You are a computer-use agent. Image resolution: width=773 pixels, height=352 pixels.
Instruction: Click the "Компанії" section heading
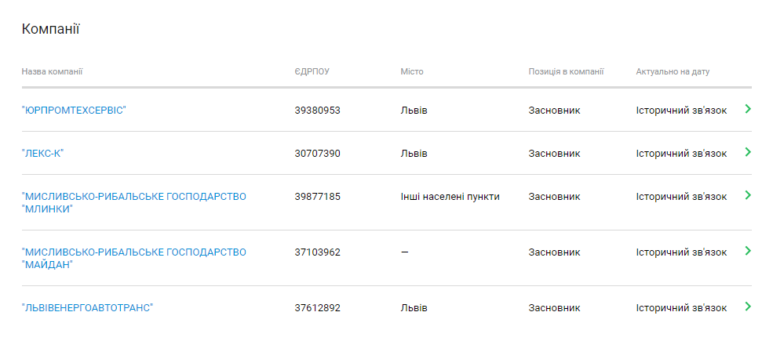(x=51, y=30)
